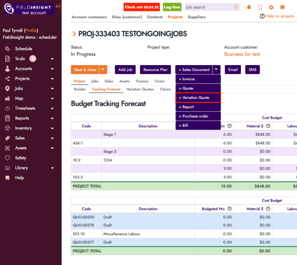Image resolution: width=297 pixels, height=265 pixels.
Task: Expand the To-do sidebar submenu arrow
Action: pyautogui.click(x=52, y=59)
